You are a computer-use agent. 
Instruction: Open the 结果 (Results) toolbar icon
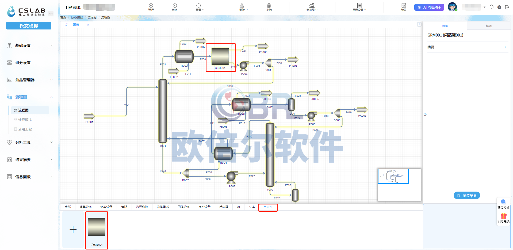click(x=404, y=7)
